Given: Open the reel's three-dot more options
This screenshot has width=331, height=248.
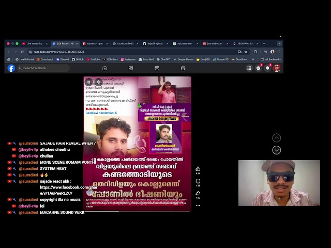Looking at the screenshot, I should pyautogui.click(x=198, y=205).
